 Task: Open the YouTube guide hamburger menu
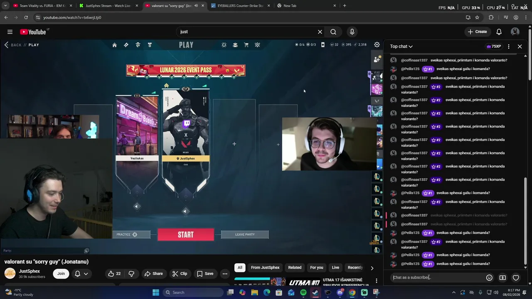point(10,32)
